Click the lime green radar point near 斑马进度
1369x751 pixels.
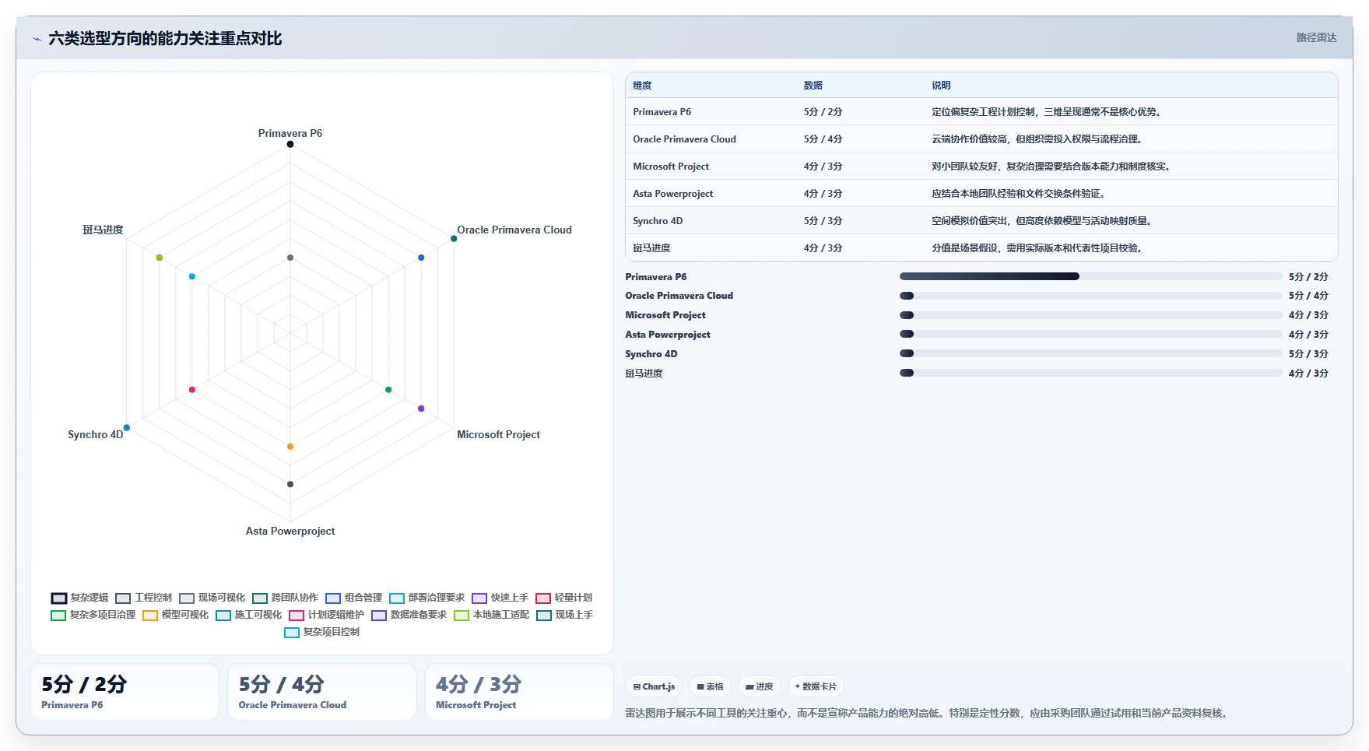(160, 258)
